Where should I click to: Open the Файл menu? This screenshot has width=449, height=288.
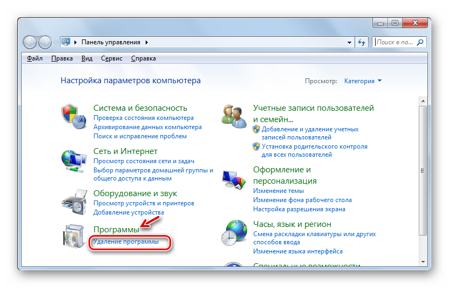[x=35, y=58]
